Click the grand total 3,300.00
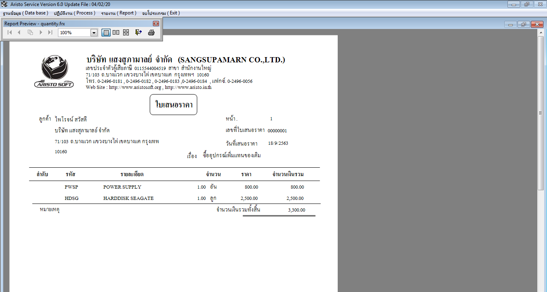The width and height of the screenshot is (547, 292). [x=297, y=210]
